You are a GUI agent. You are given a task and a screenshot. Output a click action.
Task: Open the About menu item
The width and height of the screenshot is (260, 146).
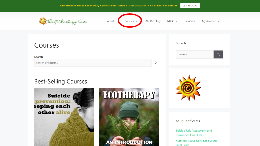pyautogui.click(x=110, y=21)
